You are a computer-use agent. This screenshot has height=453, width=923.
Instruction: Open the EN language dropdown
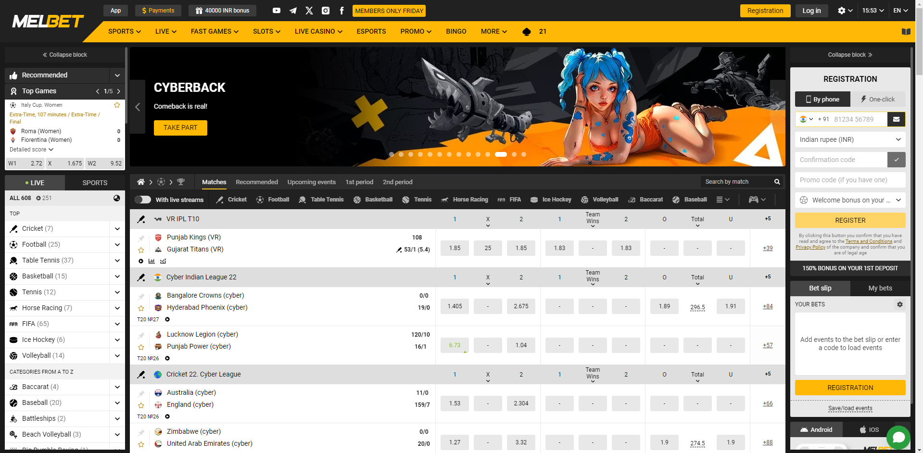(900, 11)
